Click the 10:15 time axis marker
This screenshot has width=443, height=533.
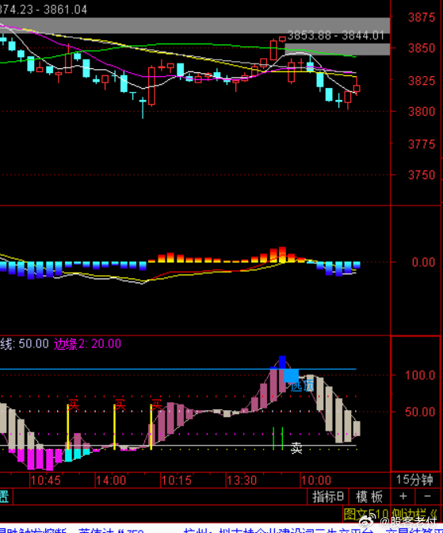click(176, 481)
